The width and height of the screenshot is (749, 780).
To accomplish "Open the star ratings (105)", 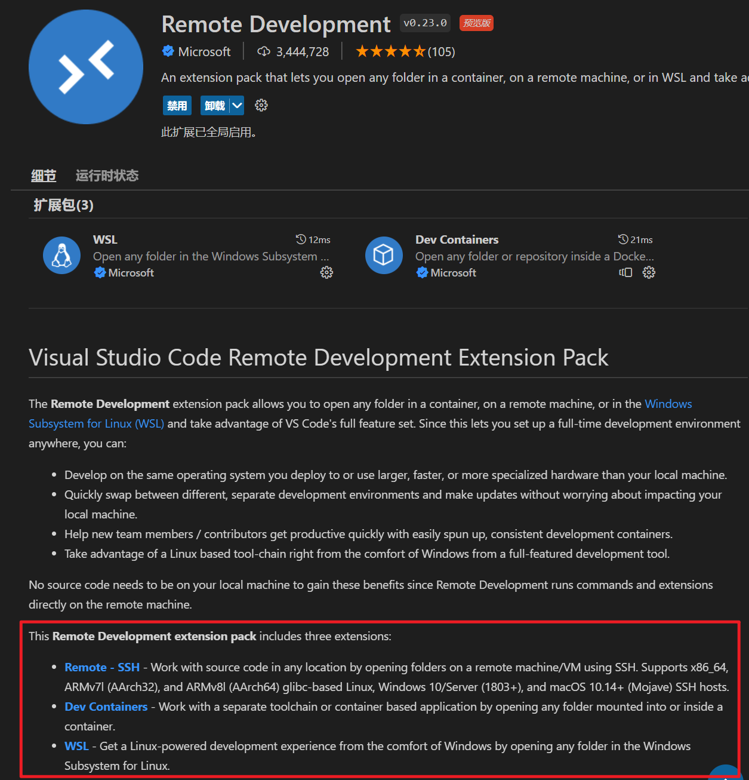I will [405, 52].
